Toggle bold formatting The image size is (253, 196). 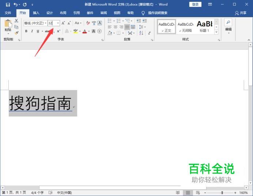(26, 31)
